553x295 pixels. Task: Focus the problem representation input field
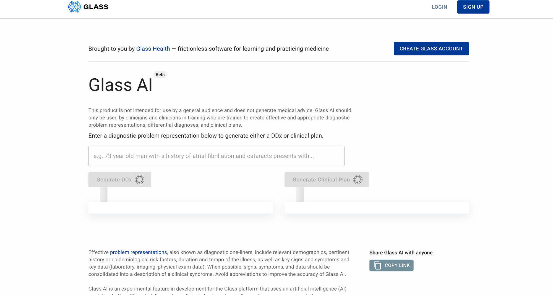click(216, 156)
